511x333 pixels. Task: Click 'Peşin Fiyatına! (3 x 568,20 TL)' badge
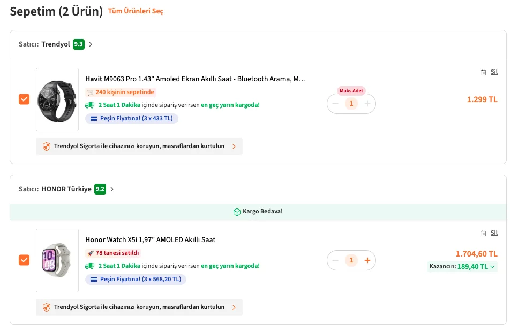click(136, 280)
